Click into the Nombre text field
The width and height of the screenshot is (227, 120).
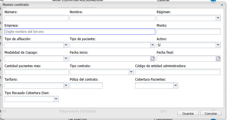113,18
